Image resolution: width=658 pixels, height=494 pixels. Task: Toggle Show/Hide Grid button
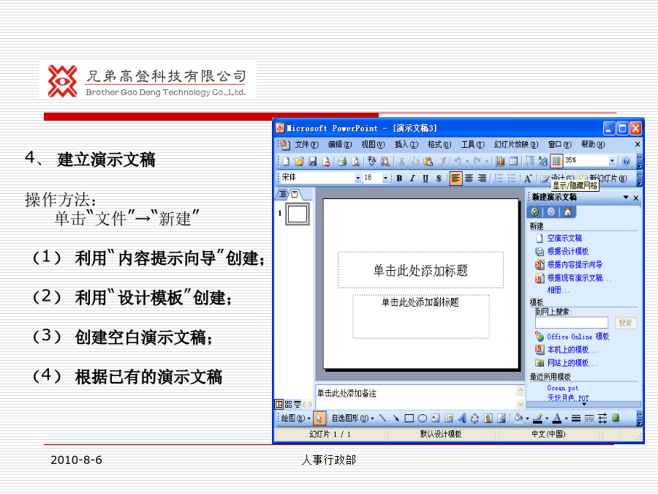click(x=556, y=161)
